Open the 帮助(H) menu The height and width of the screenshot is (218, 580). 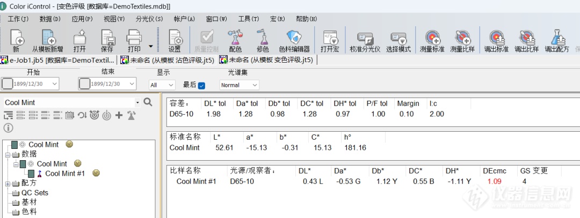click(306, 19)
